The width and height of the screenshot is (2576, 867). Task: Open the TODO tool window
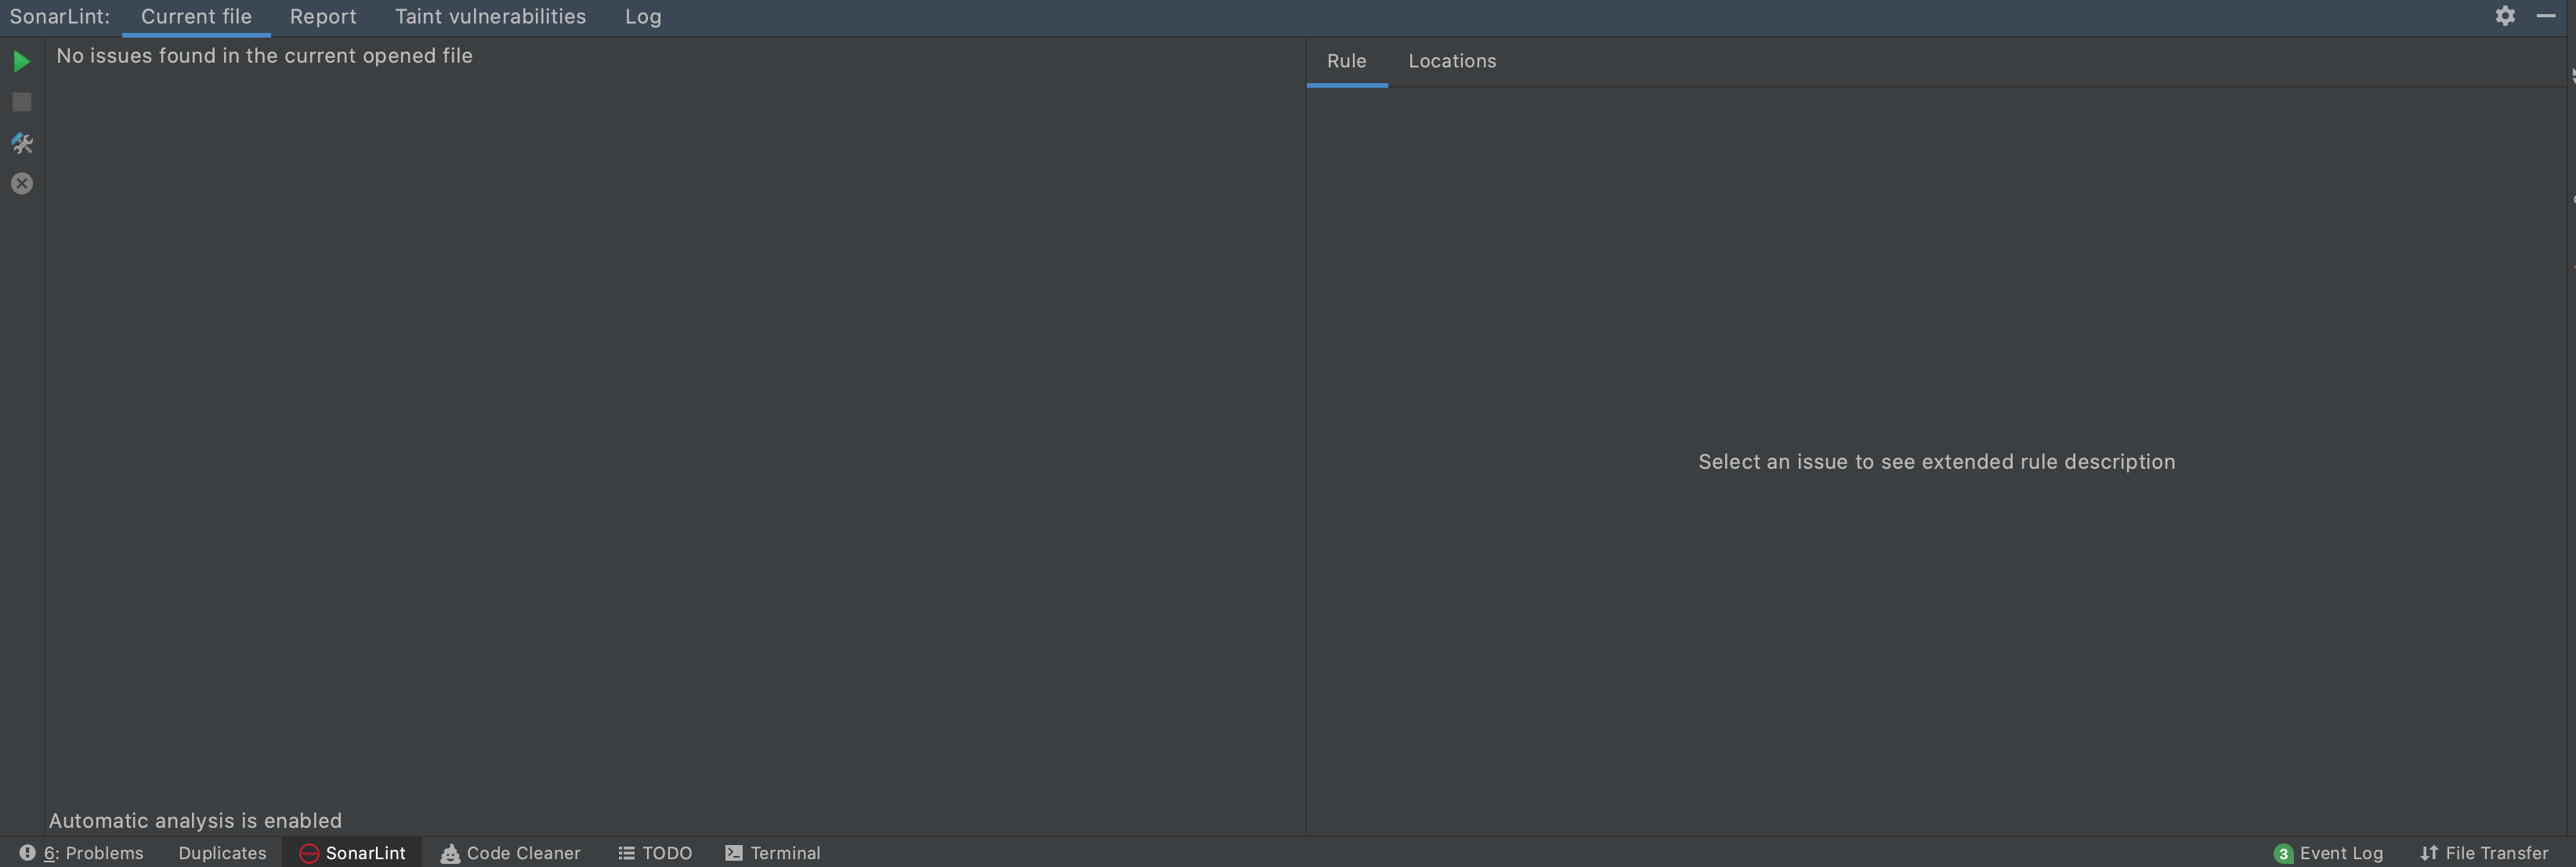(x=655, y=853)
